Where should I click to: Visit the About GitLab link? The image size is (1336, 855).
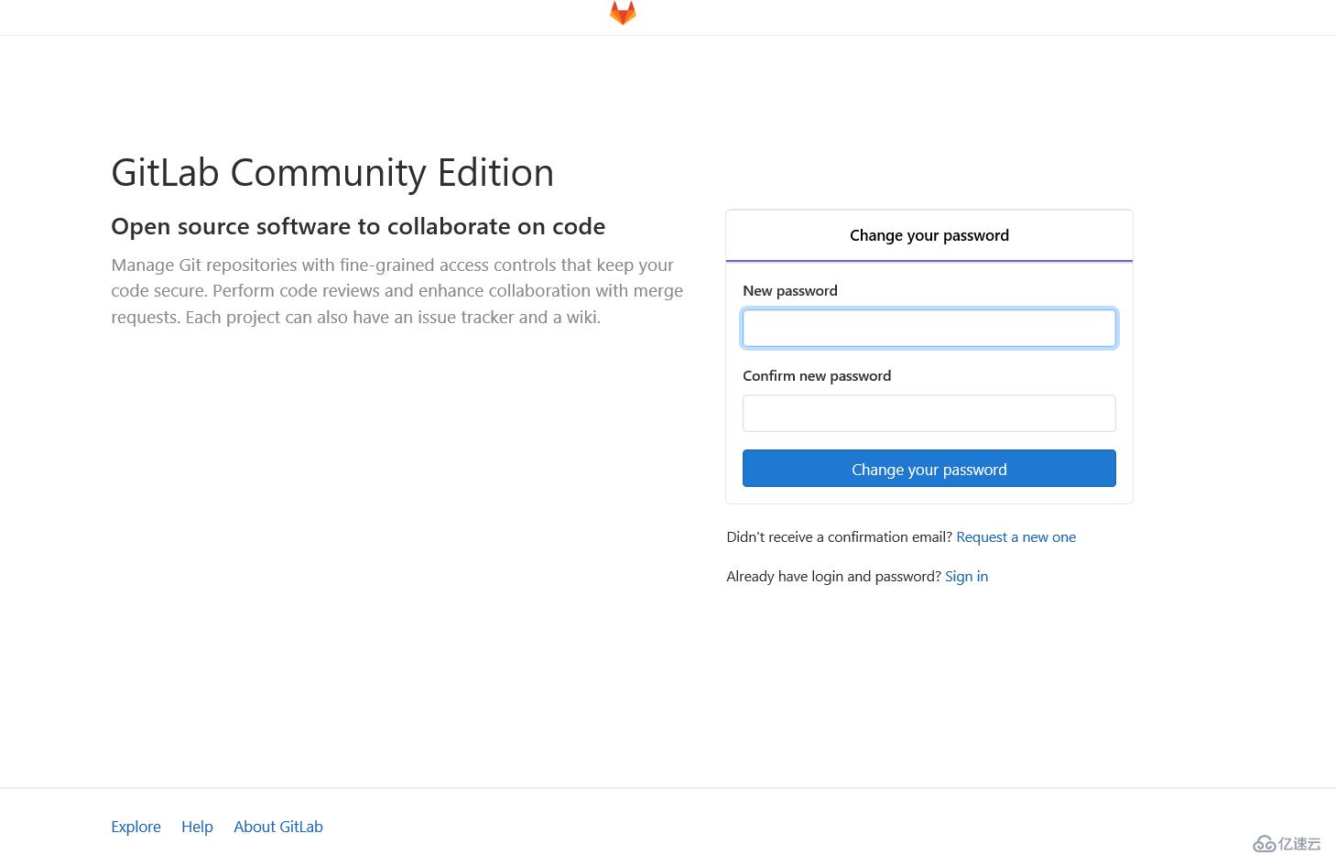(278, 827)
